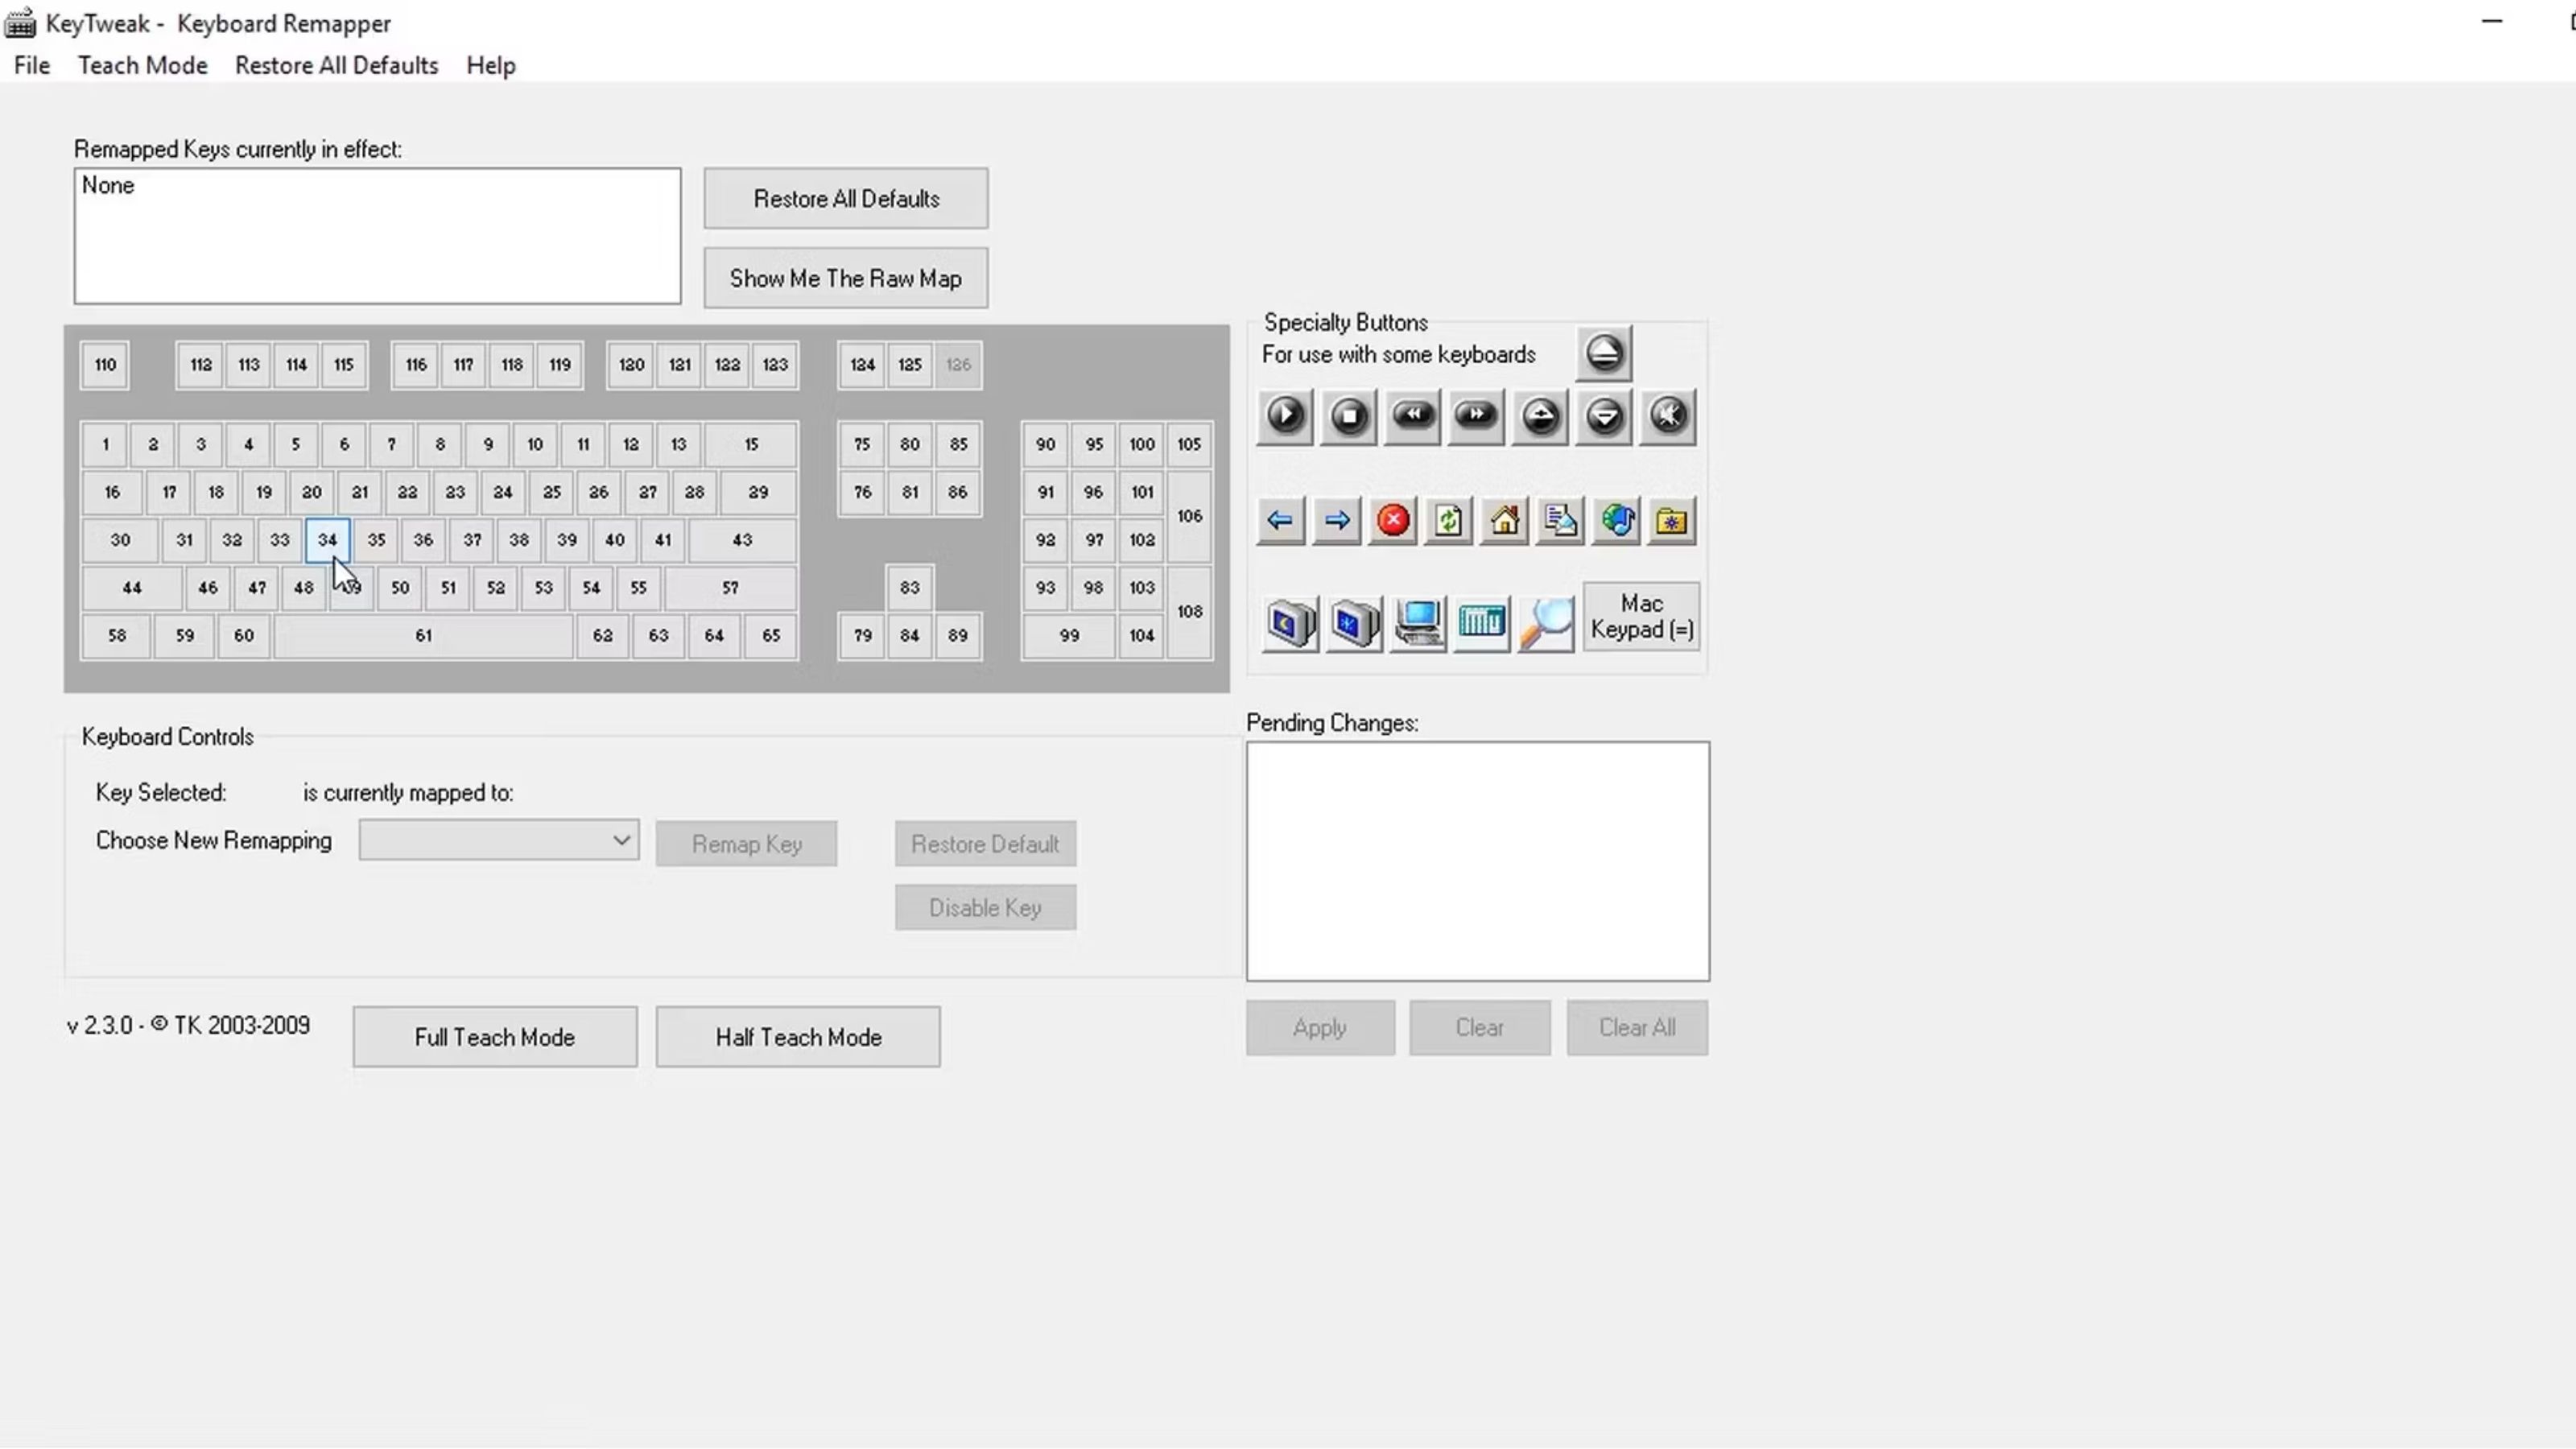Viewport: 2576px width, 1449px height.
Task: Click Show Me The Raw Map button
Action: pyautogui.click(x=846, y=278)
